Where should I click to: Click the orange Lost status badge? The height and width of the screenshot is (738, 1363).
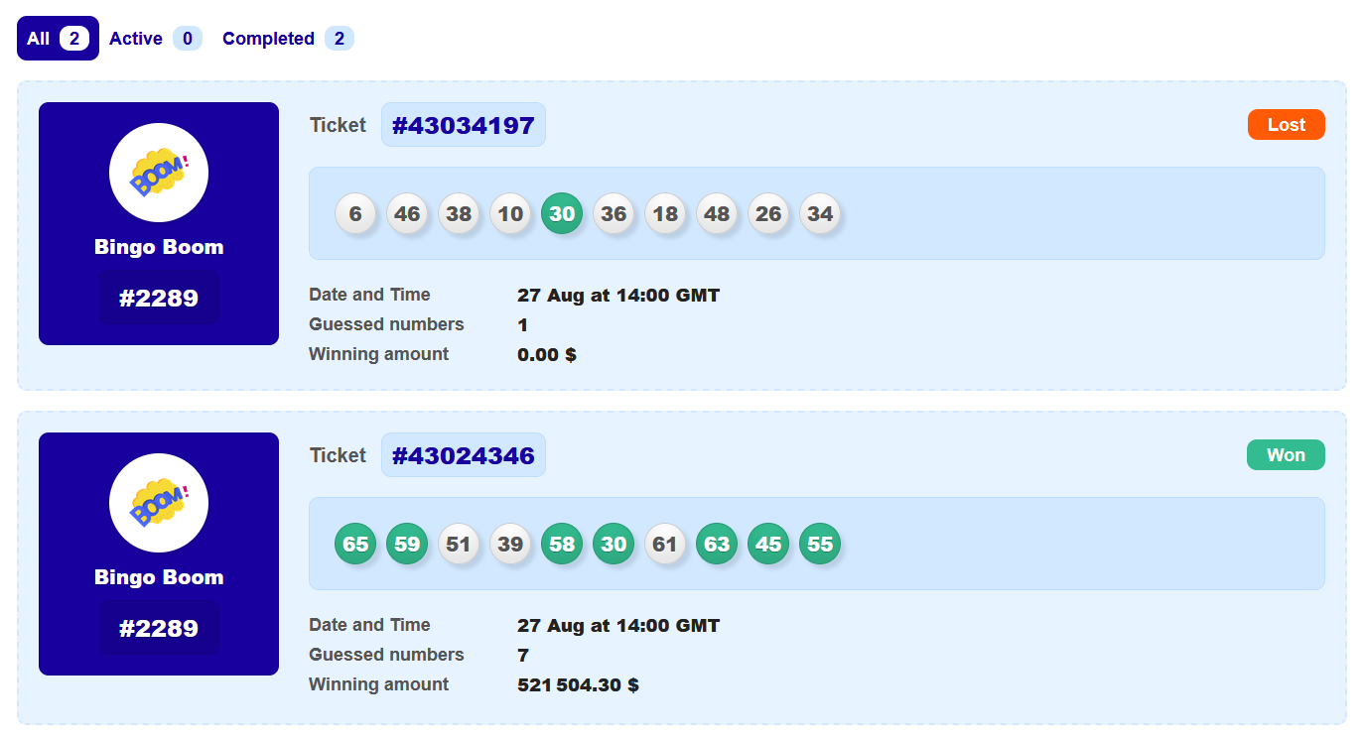coord(1286,125)
